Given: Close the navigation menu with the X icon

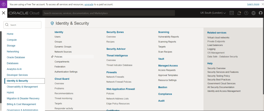Looking at the screenshot, I should (3, 13).
